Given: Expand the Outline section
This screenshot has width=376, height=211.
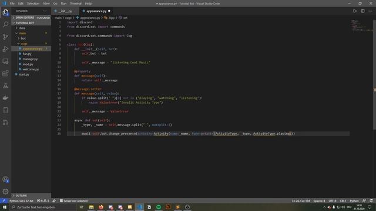Looking at the screenshot, I should tap(31, 195).
